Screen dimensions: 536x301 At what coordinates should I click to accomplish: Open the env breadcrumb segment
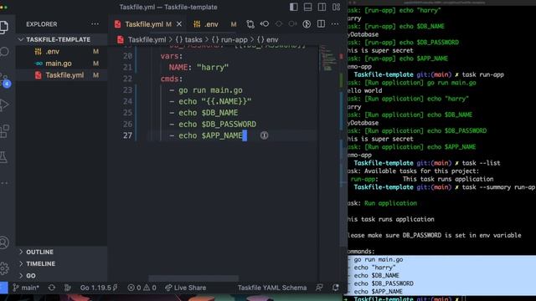pyautogui.click(x=268, y=39)
